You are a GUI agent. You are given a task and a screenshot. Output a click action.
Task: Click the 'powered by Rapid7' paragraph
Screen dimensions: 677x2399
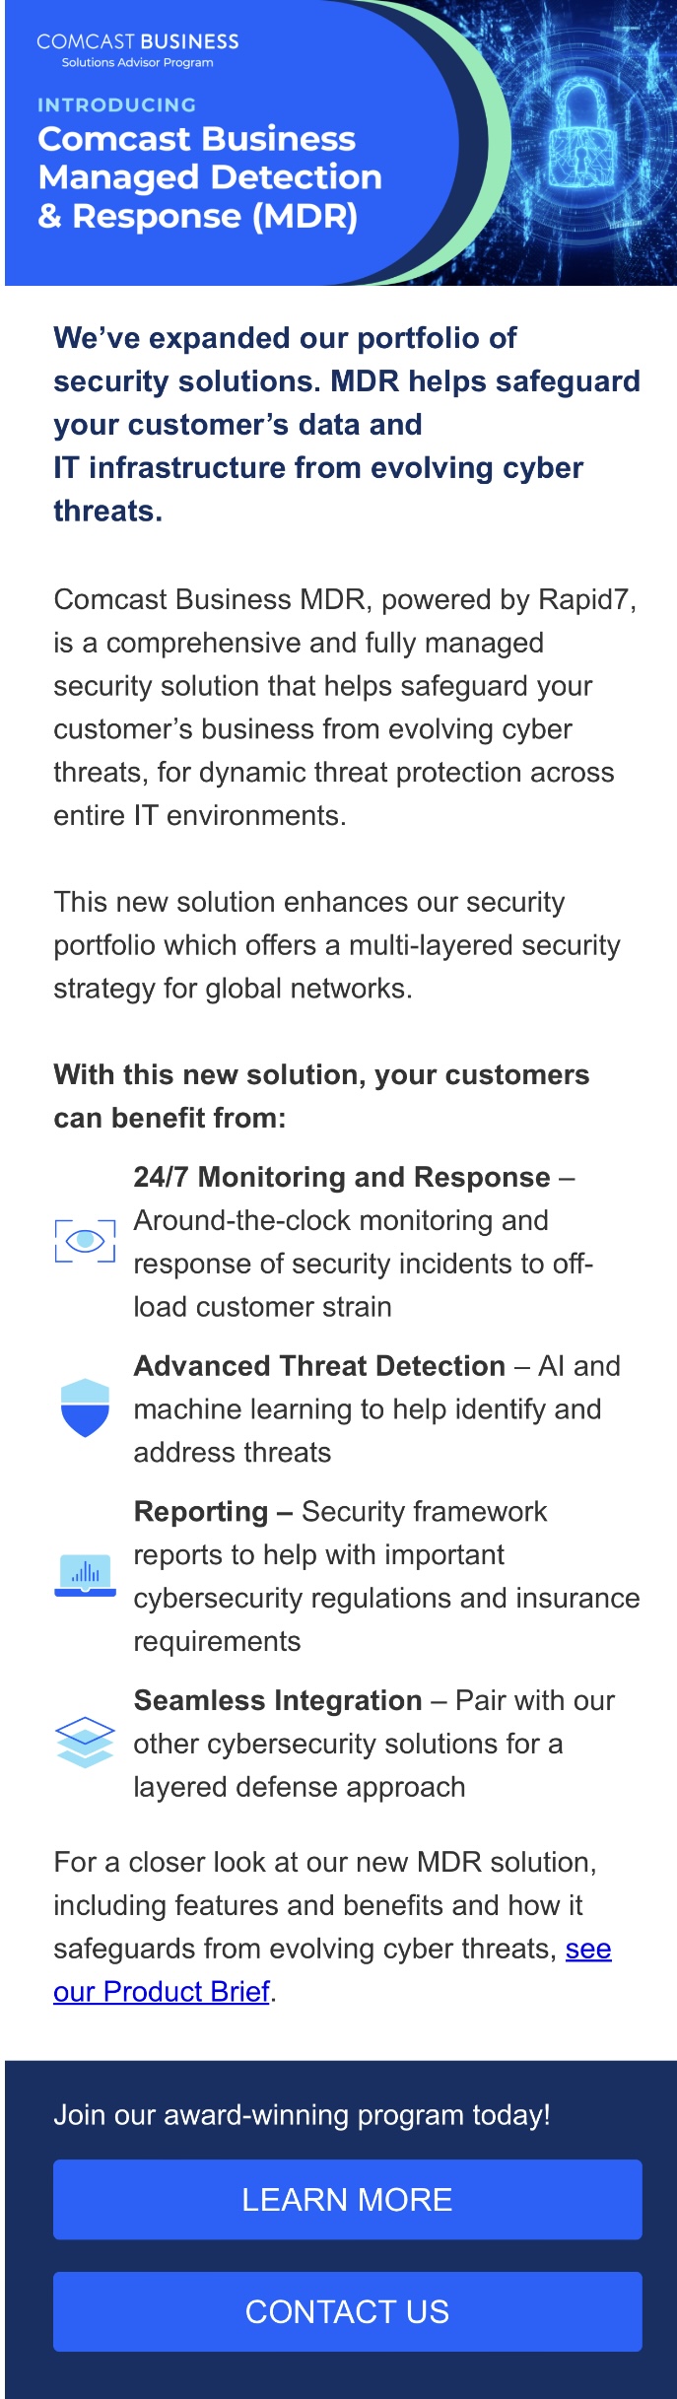coord(345,707)
